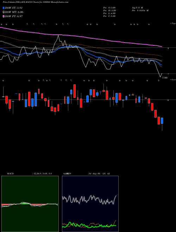Select the 'DOW MT: 6.06' legend text
Screen dimensions: 176x232
[14, 12]
